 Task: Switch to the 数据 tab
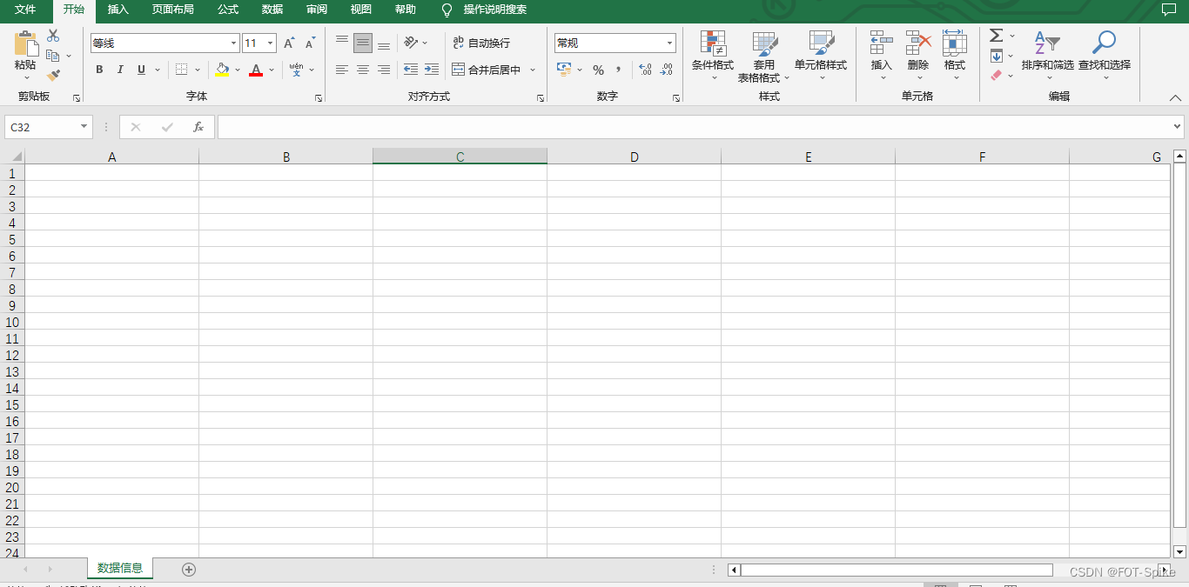[x=272, y=10]
